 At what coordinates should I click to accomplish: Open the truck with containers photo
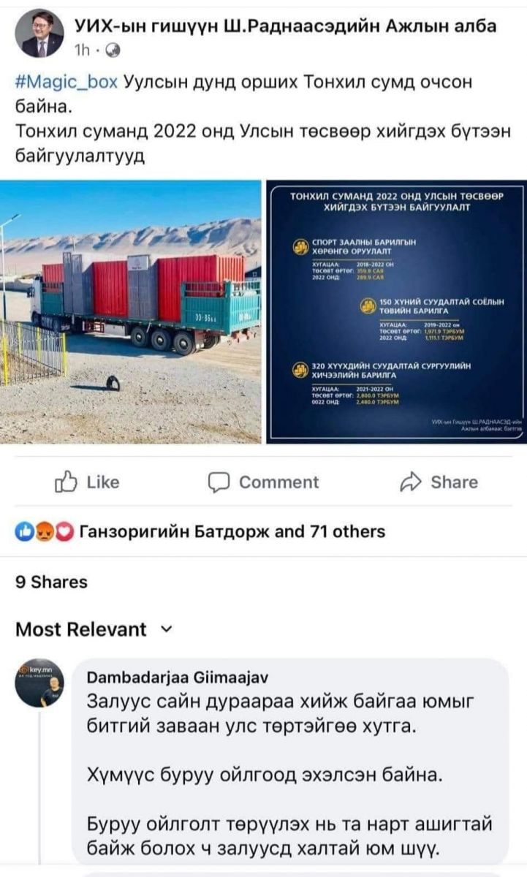click(131, 311)
